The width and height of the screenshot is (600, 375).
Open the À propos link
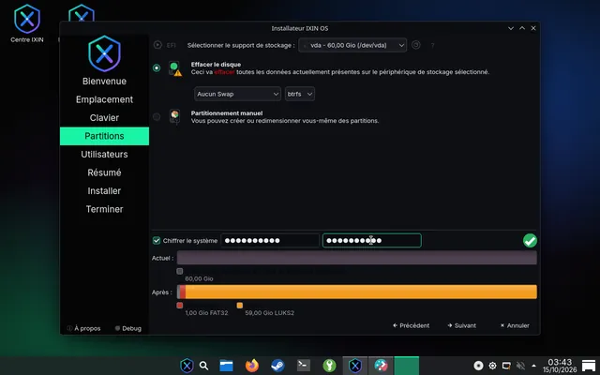(83, 328)
